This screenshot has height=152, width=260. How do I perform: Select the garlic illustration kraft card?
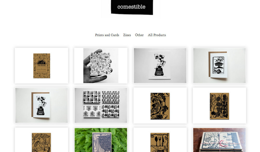click(x=41, y=140)
